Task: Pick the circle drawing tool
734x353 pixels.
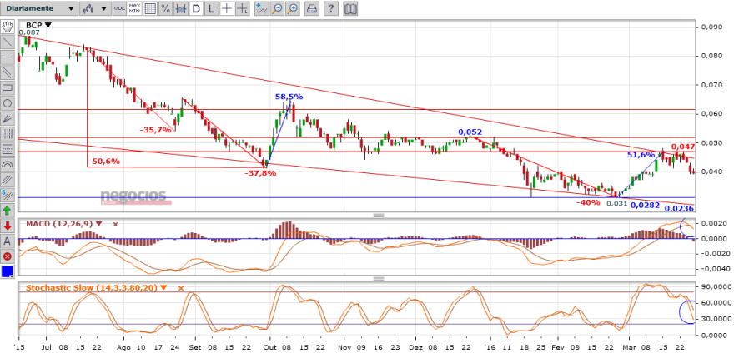Action: [x=8, y=103]
